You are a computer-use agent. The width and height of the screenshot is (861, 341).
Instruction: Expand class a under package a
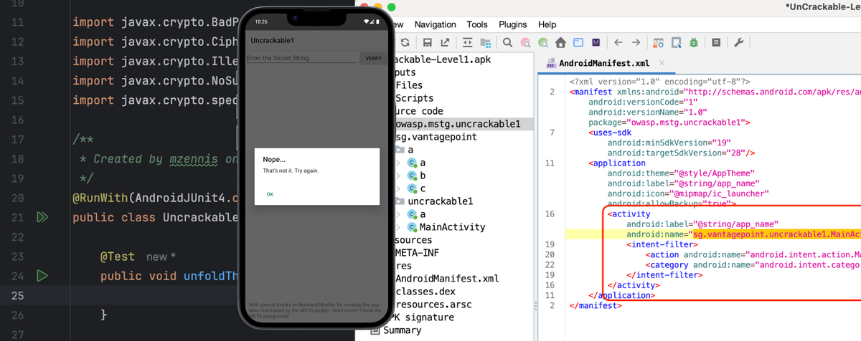click(399, 163)
